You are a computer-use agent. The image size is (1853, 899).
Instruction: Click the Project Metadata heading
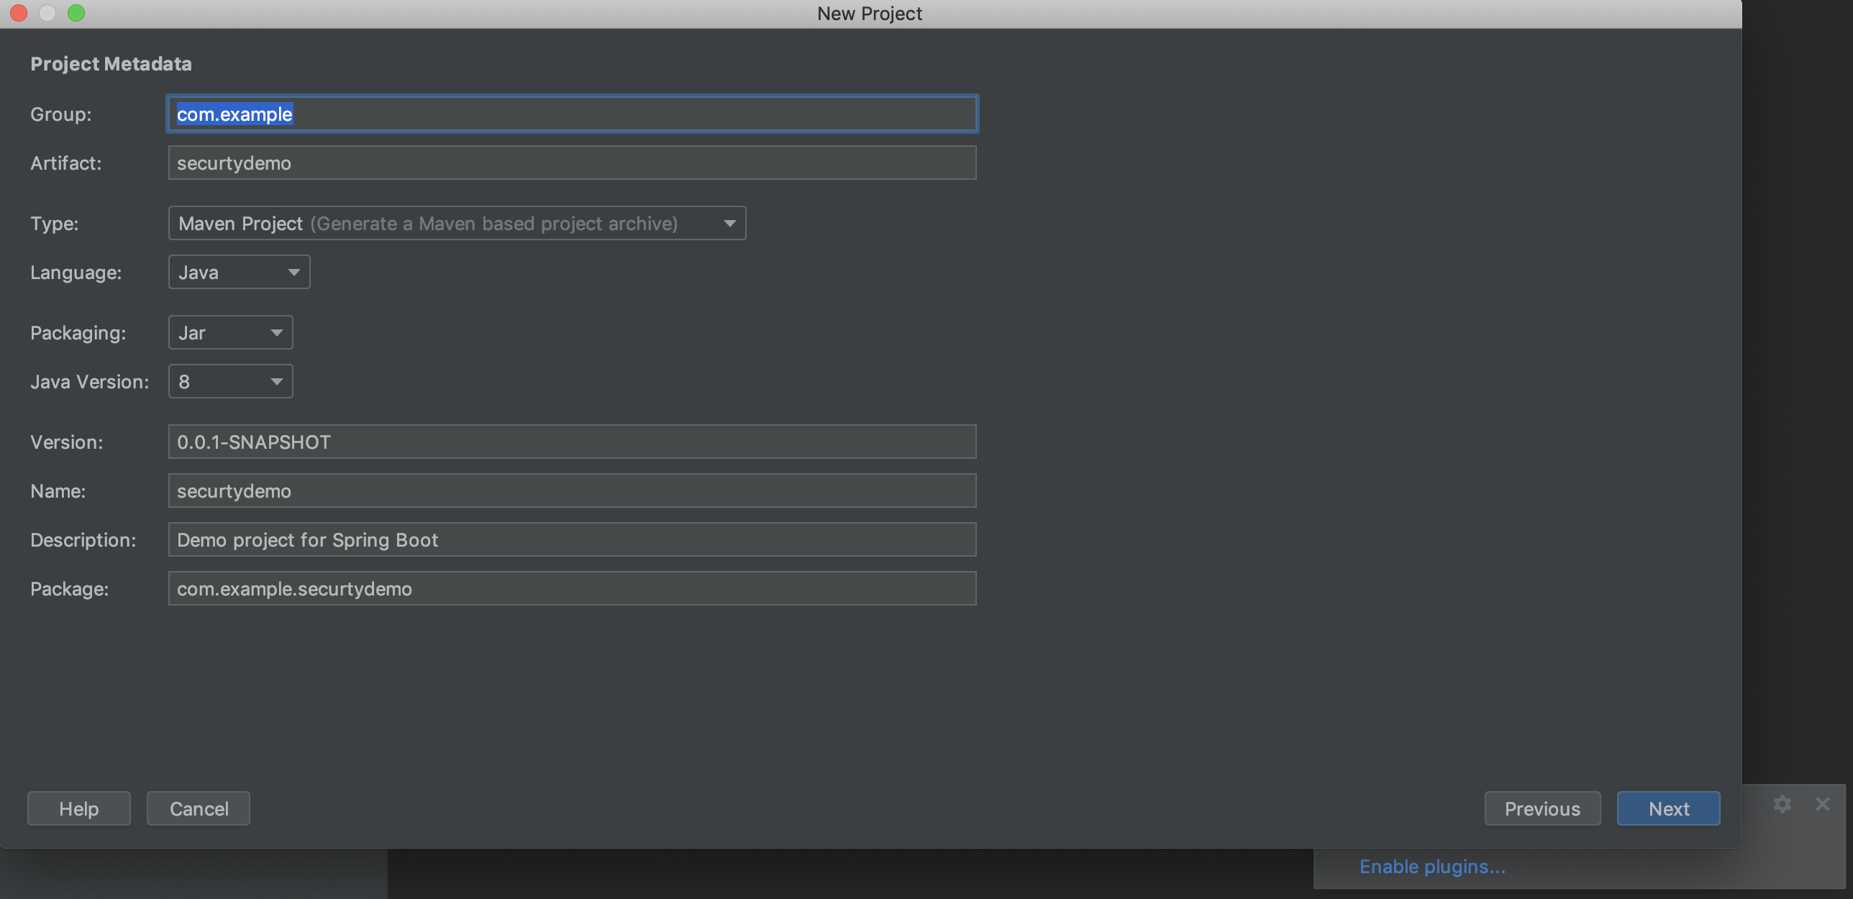click(111, 64)
